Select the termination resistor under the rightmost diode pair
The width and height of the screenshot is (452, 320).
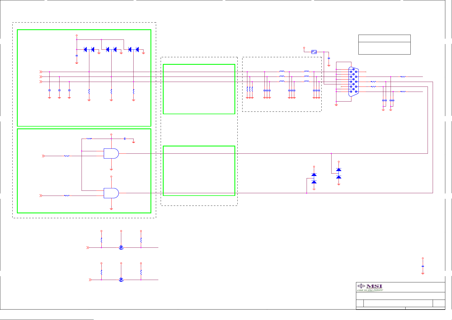coord(134,92)
